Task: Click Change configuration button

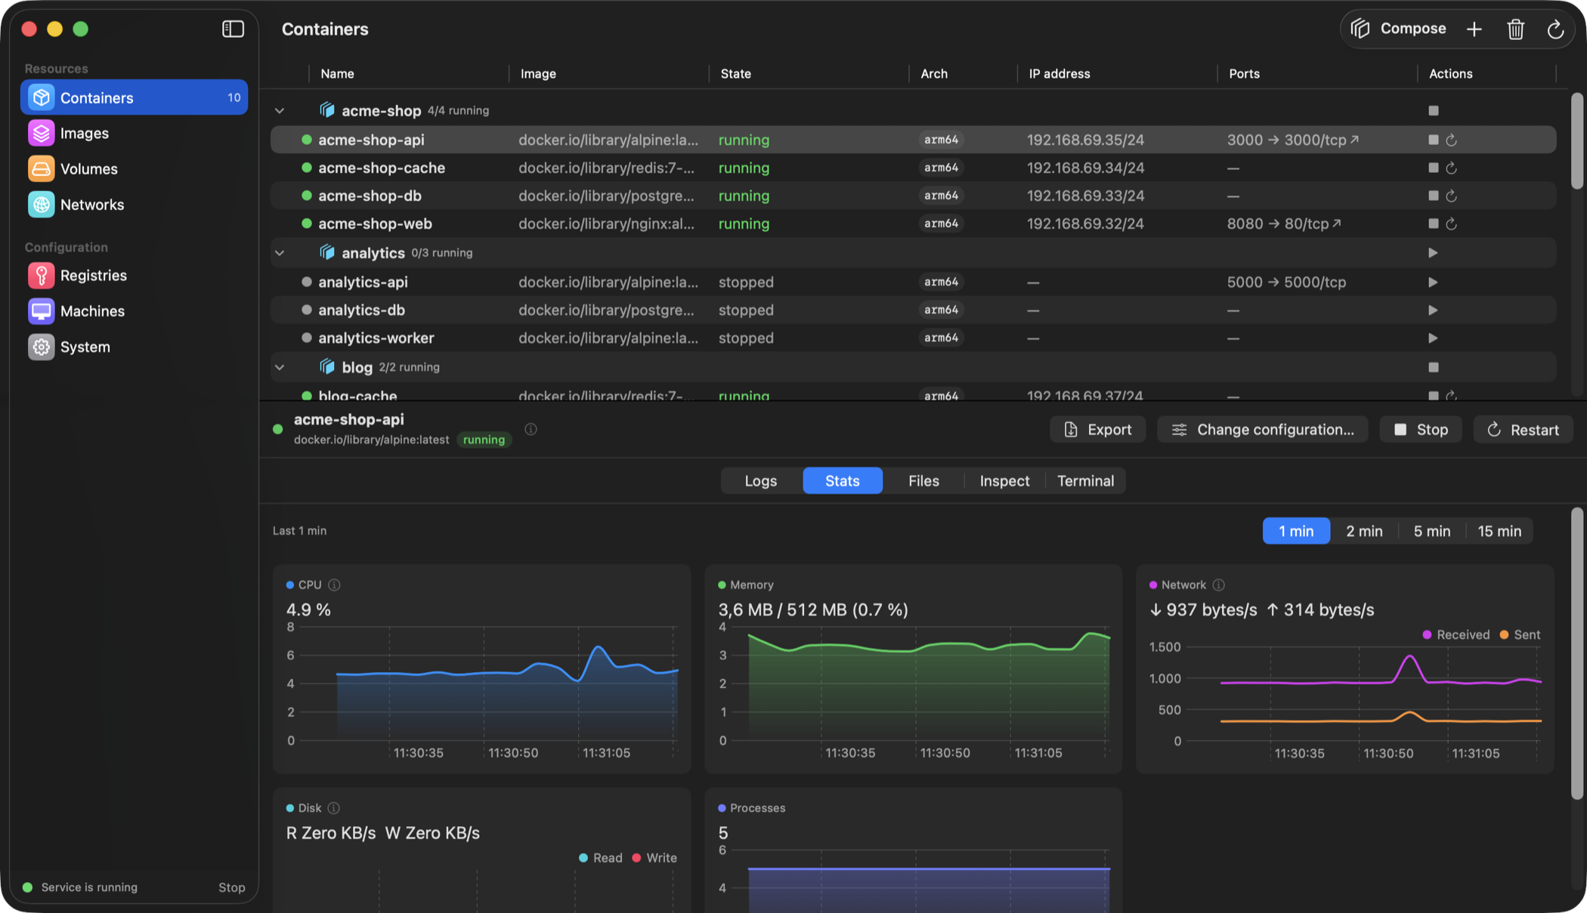Action: [1262, 430]
